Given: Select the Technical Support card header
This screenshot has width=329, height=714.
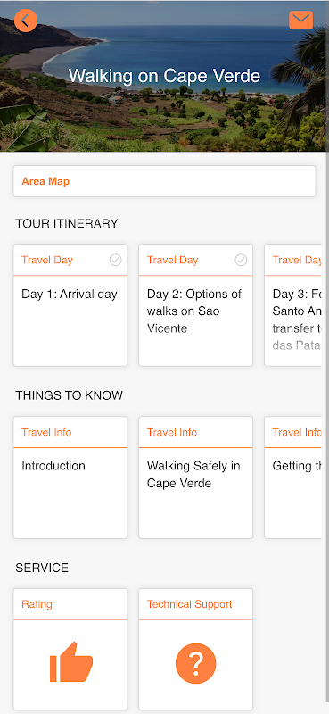Looking at the screenshot, I should pos(195,604).
